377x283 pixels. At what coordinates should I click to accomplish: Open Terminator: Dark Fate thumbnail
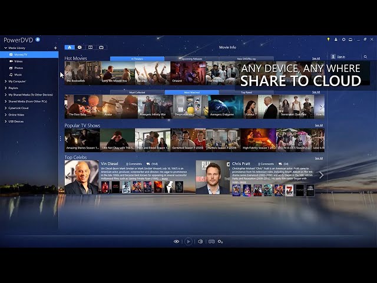296,107
